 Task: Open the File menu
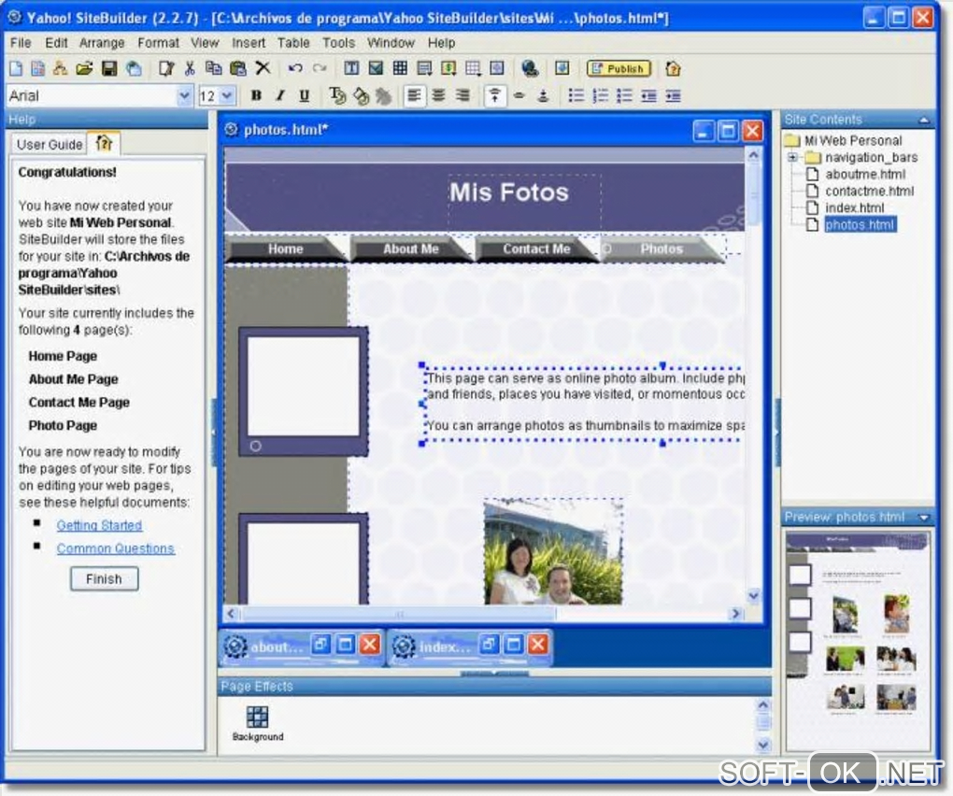coord(21,43)
